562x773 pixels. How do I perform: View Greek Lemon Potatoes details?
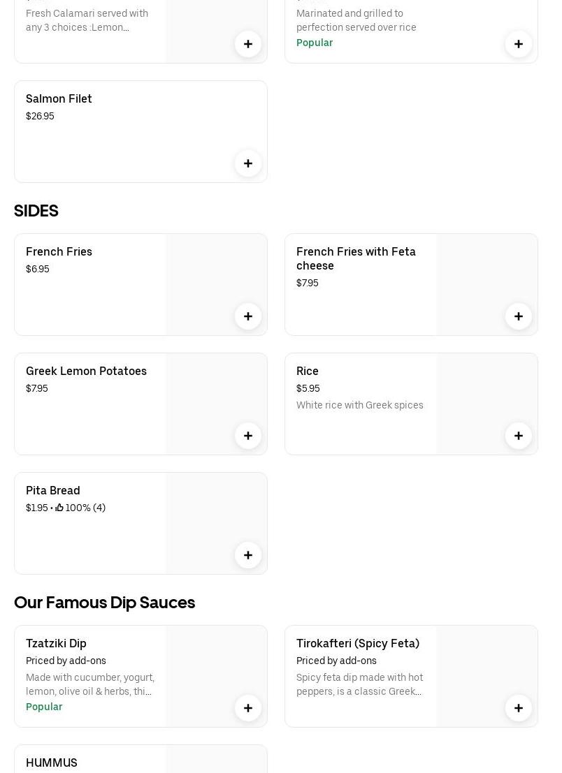86,371
